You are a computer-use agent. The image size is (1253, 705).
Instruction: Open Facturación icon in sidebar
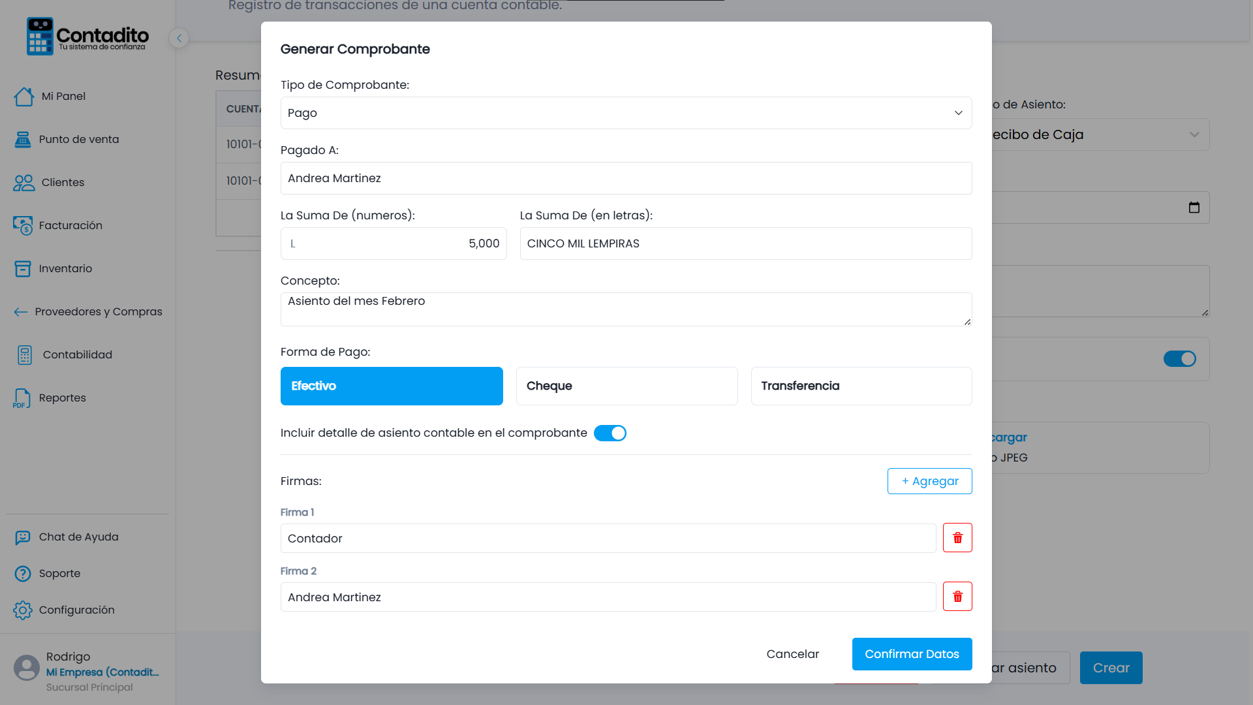click(x=23, y=226)
